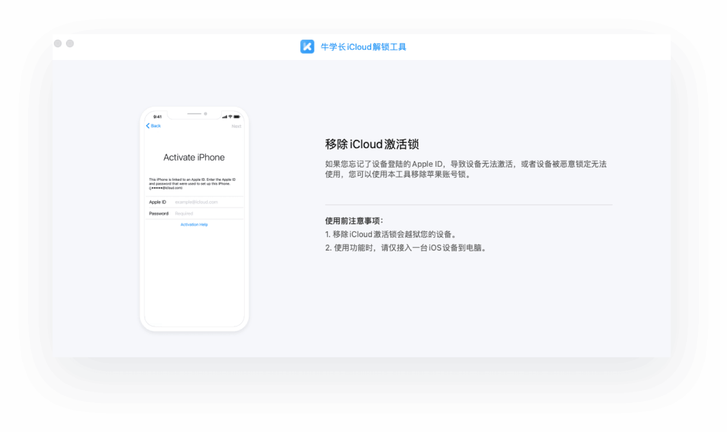Click the Password input field
The height and width of the screenshot is (432, 727).
[x=194, y=213]
